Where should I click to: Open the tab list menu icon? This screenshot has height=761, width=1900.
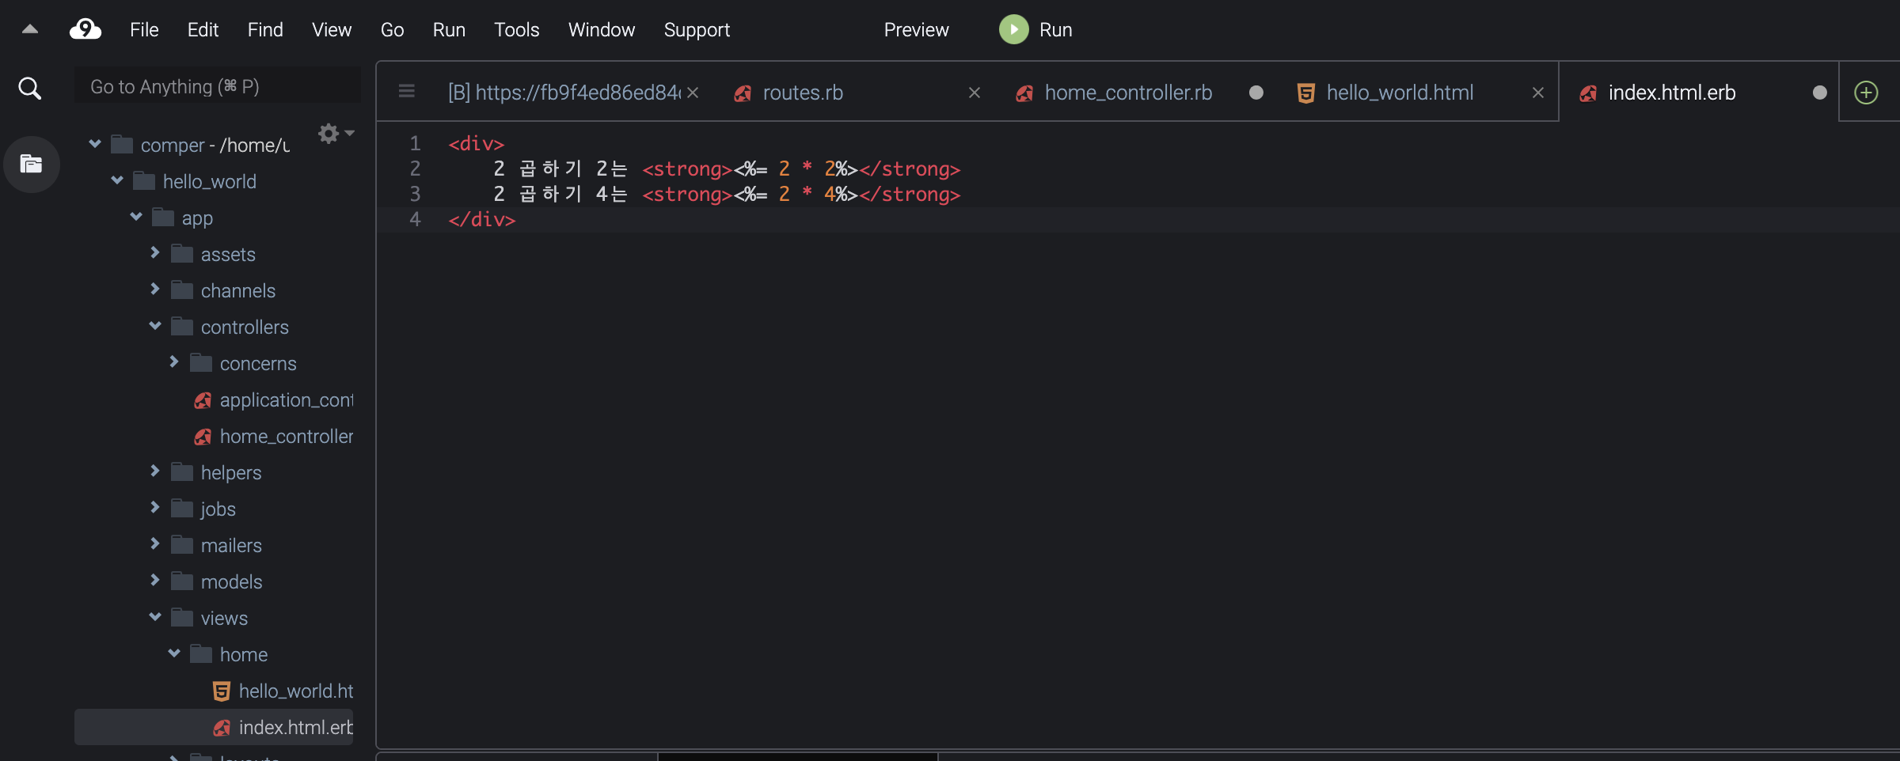pyautogui.click(x=407, y=92)
